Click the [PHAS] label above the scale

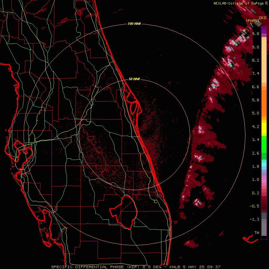click(253, 21)
